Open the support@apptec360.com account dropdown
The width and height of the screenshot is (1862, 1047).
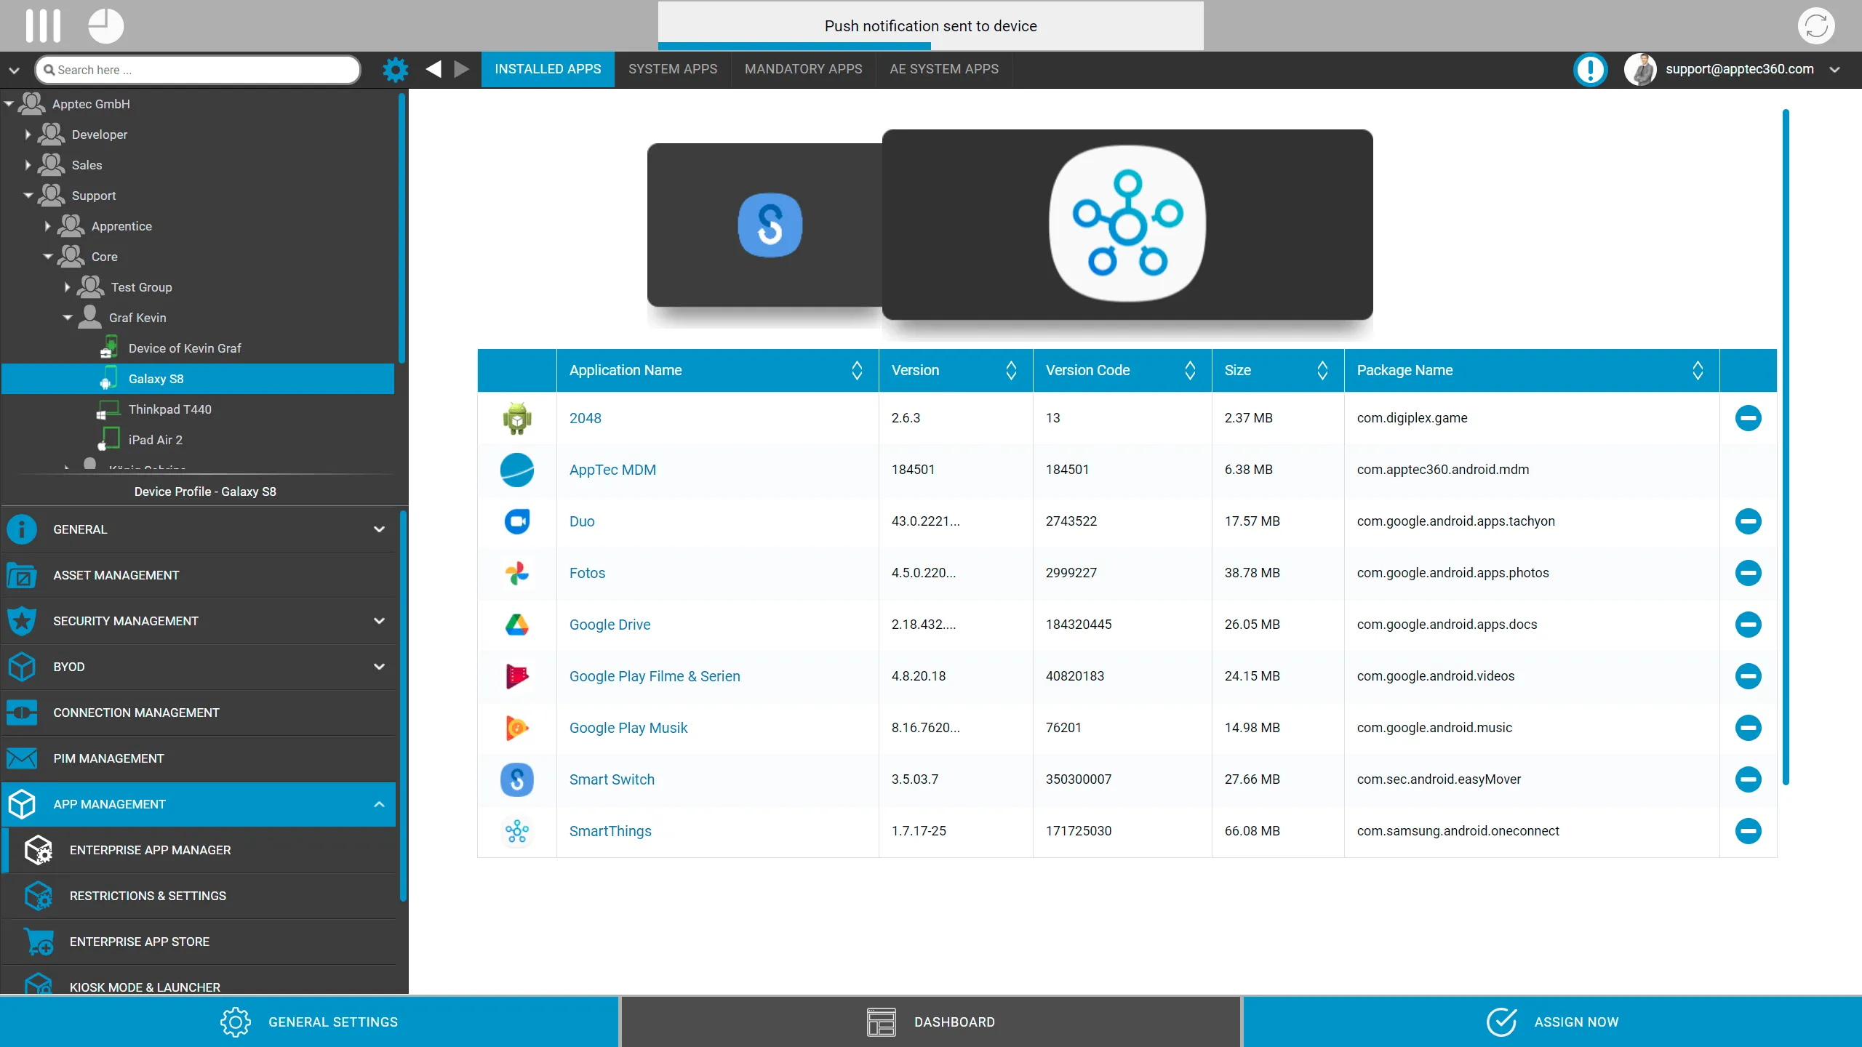1834,70
